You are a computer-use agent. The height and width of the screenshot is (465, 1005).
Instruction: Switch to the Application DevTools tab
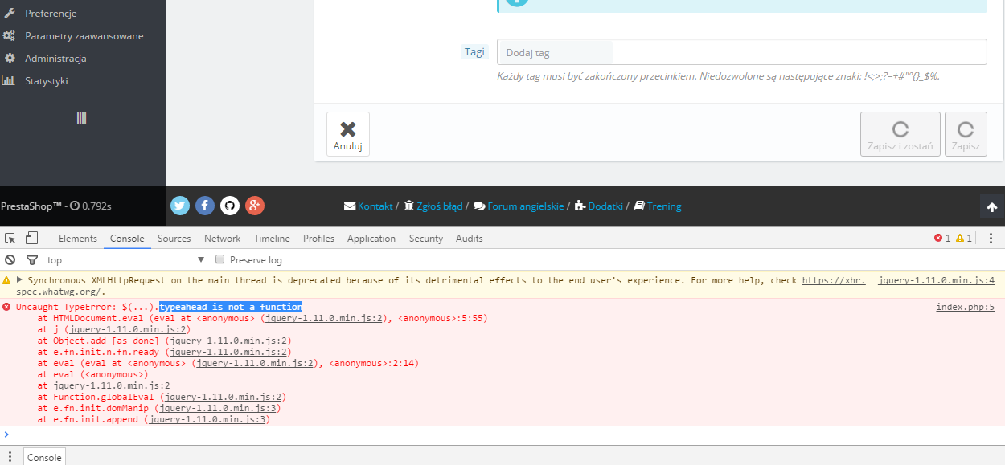coord(371,239)
